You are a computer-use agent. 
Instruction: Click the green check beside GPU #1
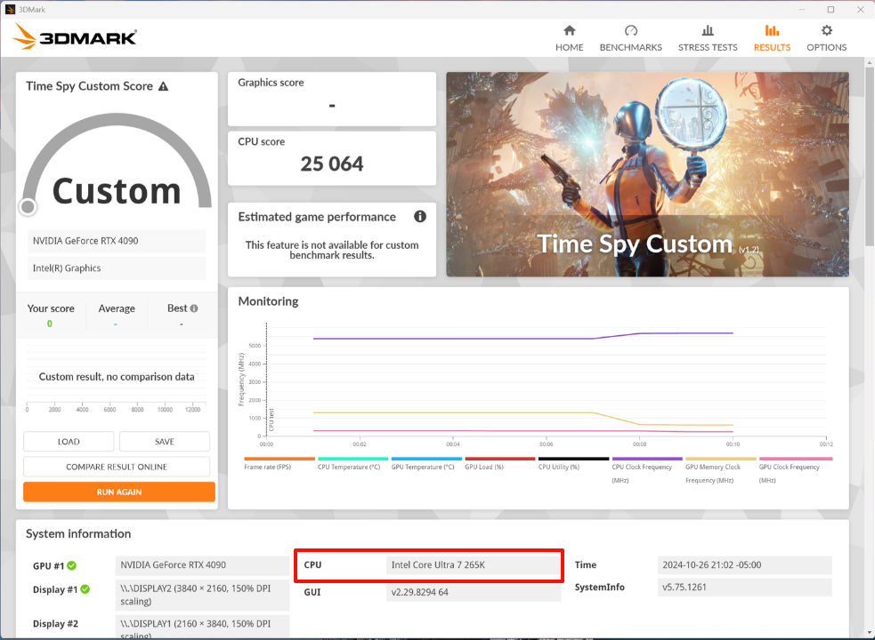(x=71, y=565)
